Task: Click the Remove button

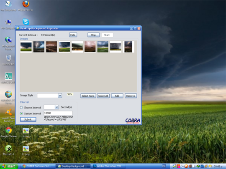Action: [131, 96]
